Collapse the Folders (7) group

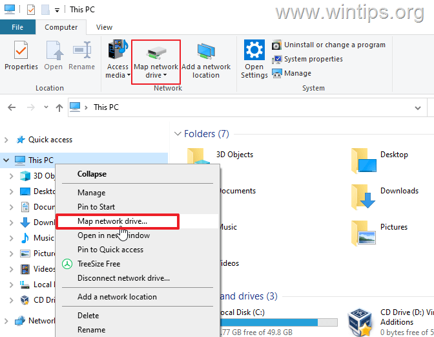click(x=178, y=134)
